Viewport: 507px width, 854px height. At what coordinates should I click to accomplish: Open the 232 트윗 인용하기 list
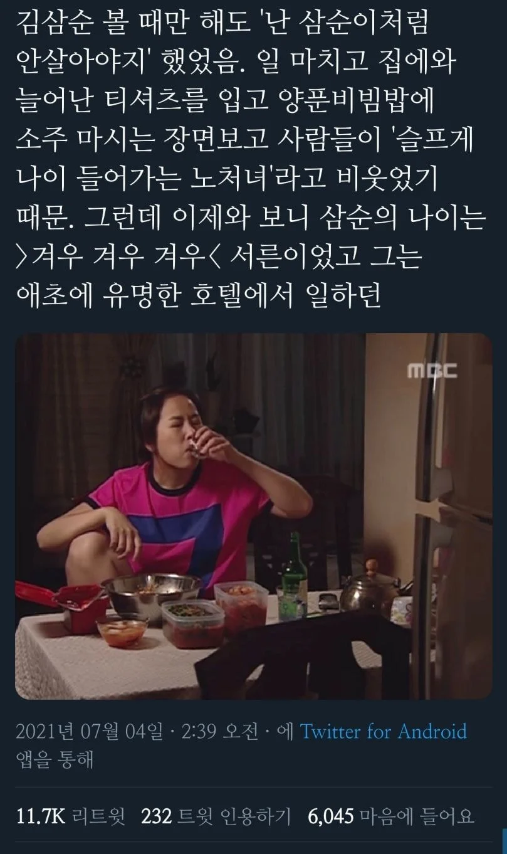click(216, 816)
